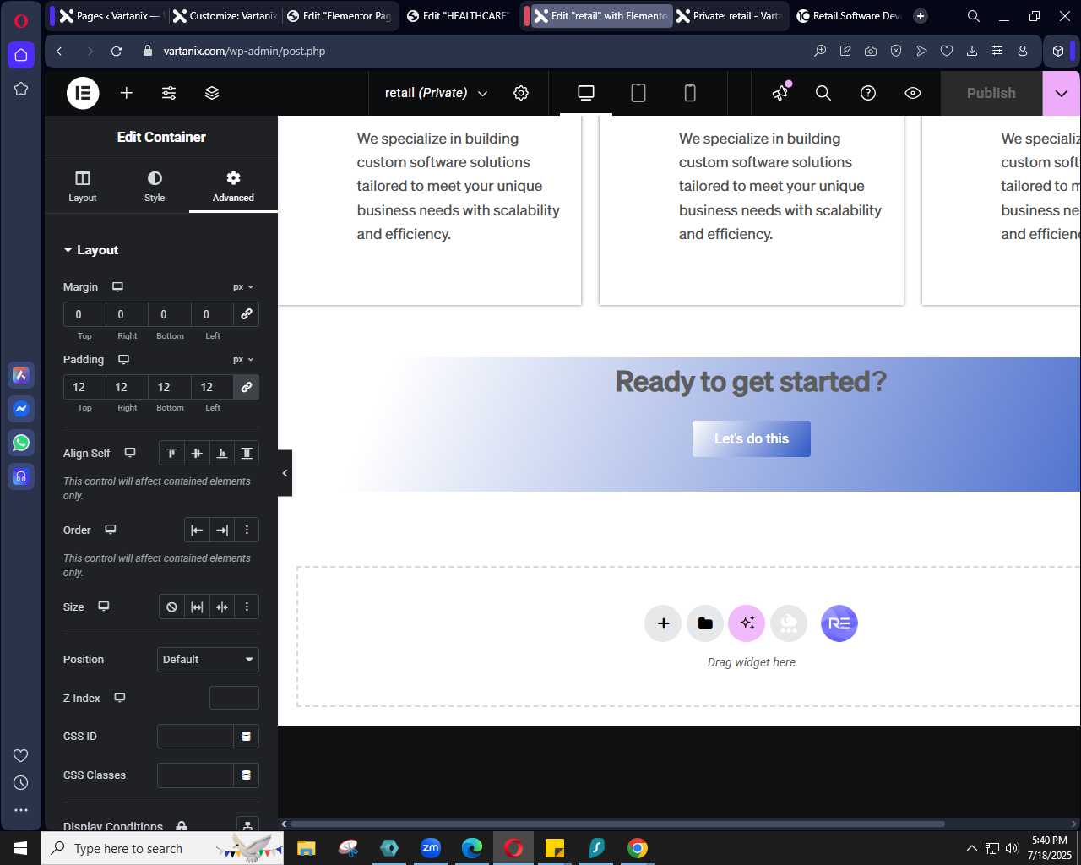Switch to tablet preview mode
The height and width of the screenshot is (865, 1081).
click(x=638, y=93)
